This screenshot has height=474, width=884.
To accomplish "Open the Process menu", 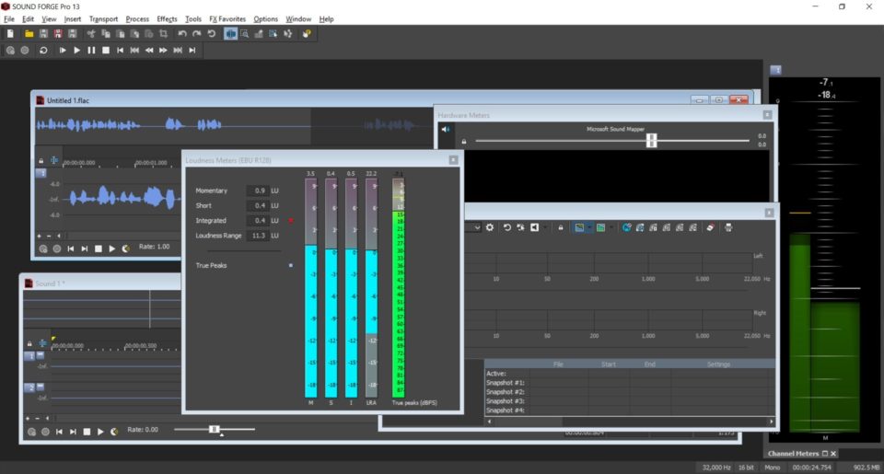I will click(x=137, y=19).
